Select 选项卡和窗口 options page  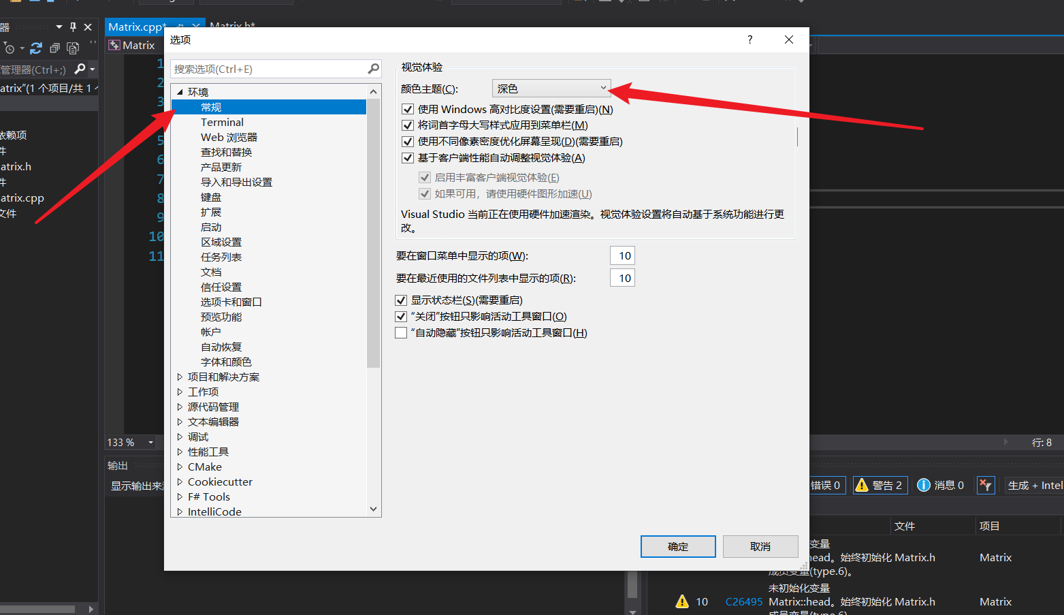231,302
